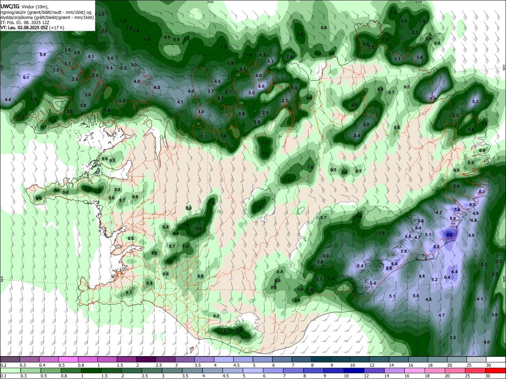The image size is (506, 379).
Task: Click the 2.1 value near the east edge
Action: click(x=484, y=265)
